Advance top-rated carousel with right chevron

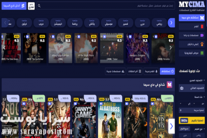pyautogui.click(x=171, y=48)
